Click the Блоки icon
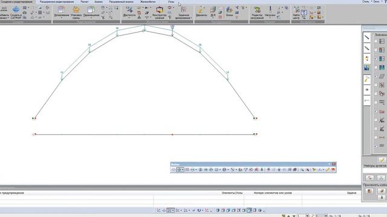 pos(230,10)
